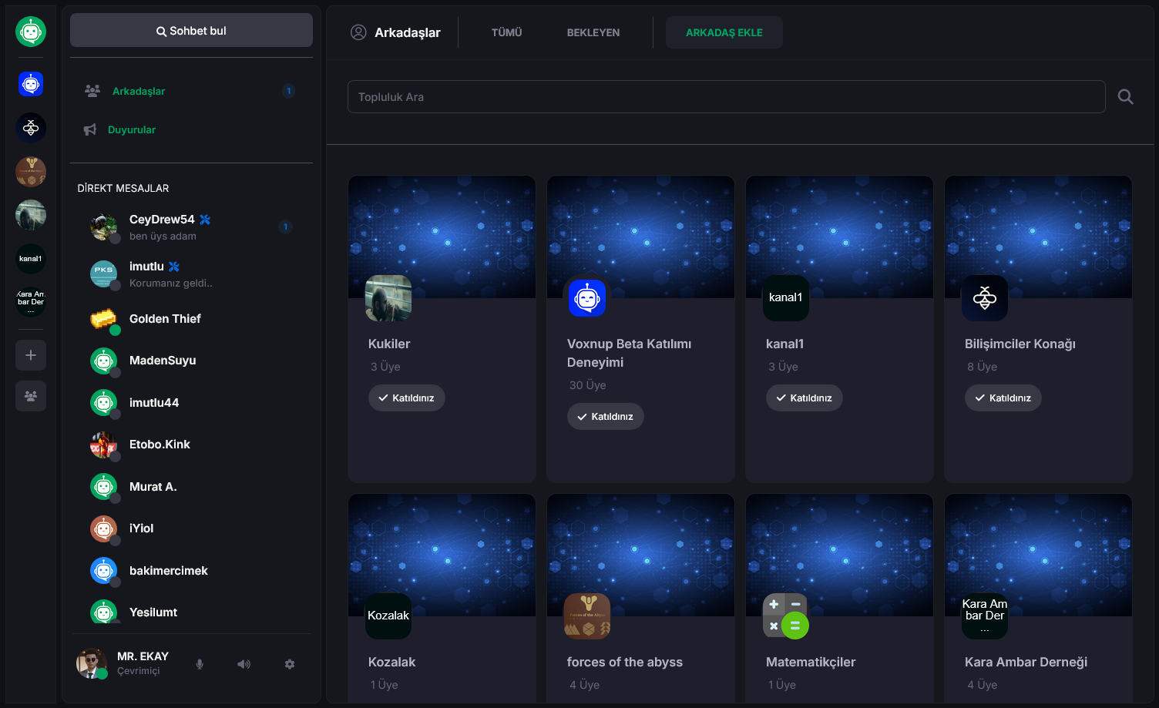The height and width of the screenshot is (708, 1159).
Task: Click CeyDrew54's avatar image
Action: pos(103,227)
